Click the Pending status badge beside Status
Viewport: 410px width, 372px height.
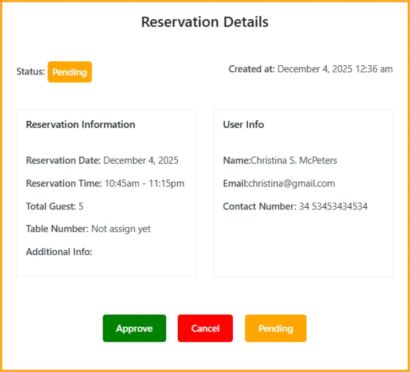pos(69,72)
